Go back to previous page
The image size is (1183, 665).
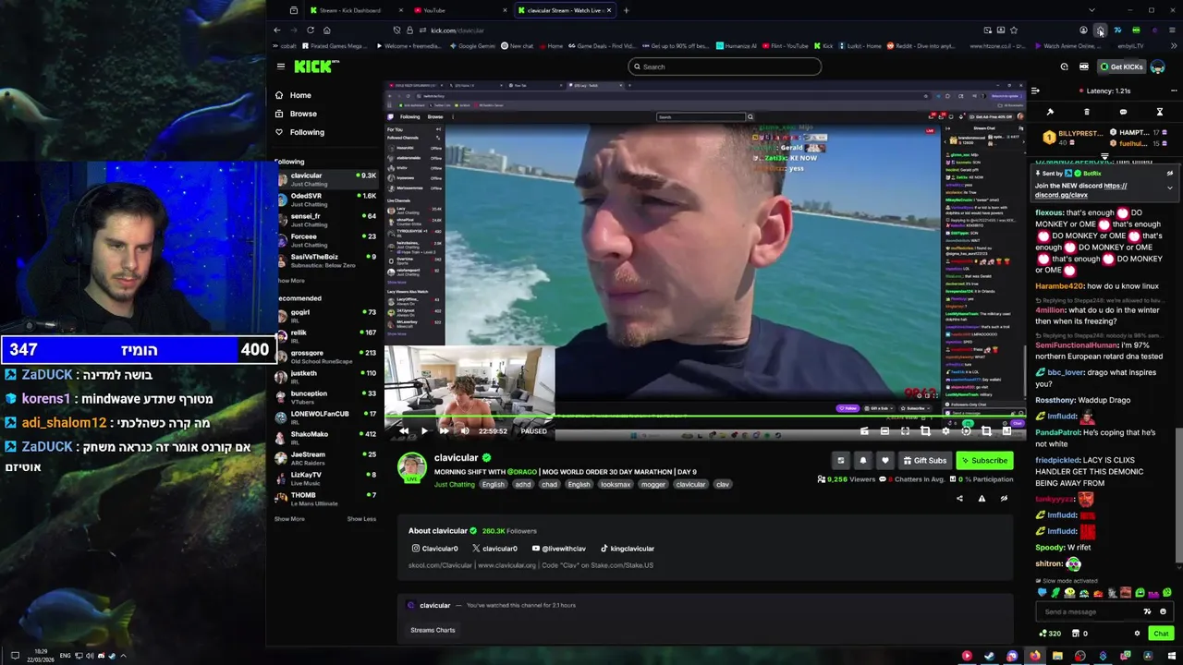coord(276,30)
